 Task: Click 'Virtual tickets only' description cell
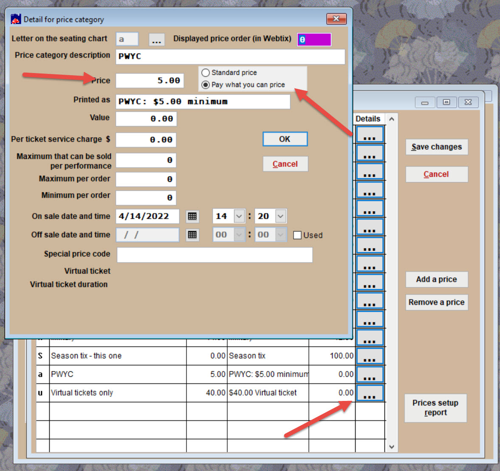[118, 393]
